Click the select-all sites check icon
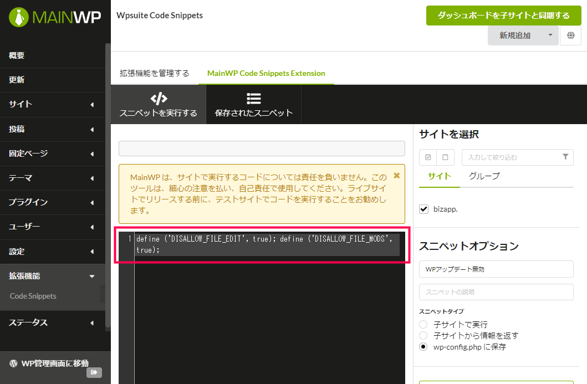Screen dimensions: 587x384 tap(428, 157)
